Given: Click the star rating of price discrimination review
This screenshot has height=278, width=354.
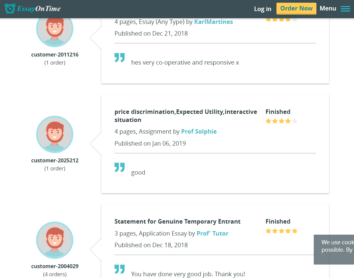Looking at the screenshot, I should click(281, 121).
